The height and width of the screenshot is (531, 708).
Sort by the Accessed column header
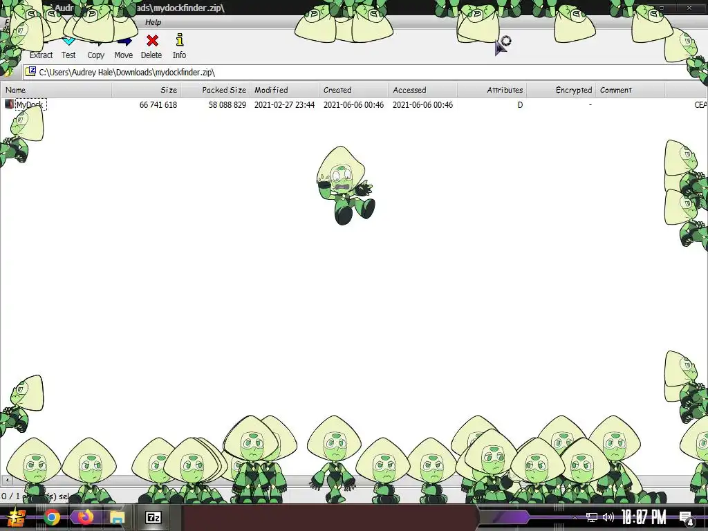tap(422, 90)
